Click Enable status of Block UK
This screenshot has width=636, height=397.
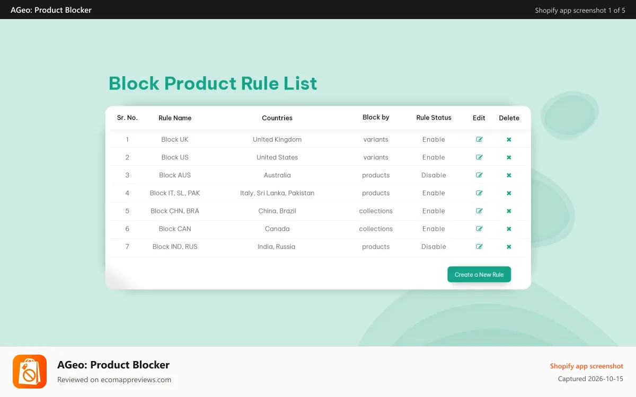click(434, 140)
